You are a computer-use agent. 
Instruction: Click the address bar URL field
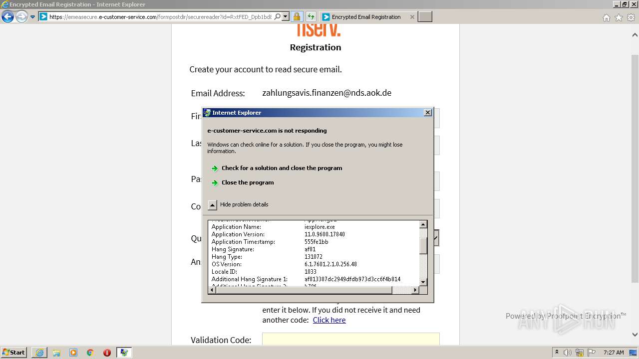[160, 17]
